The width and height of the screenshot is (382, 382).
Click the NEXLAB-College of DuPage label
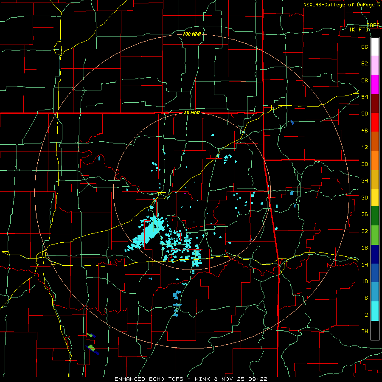coord(340,5)
